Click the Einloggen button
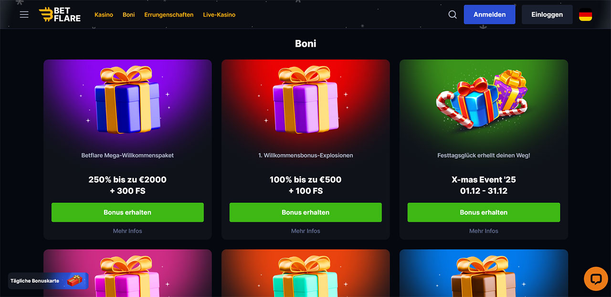The height and width of the screenshot is (297, 611). pyautogui.click(x=547, y=14)
